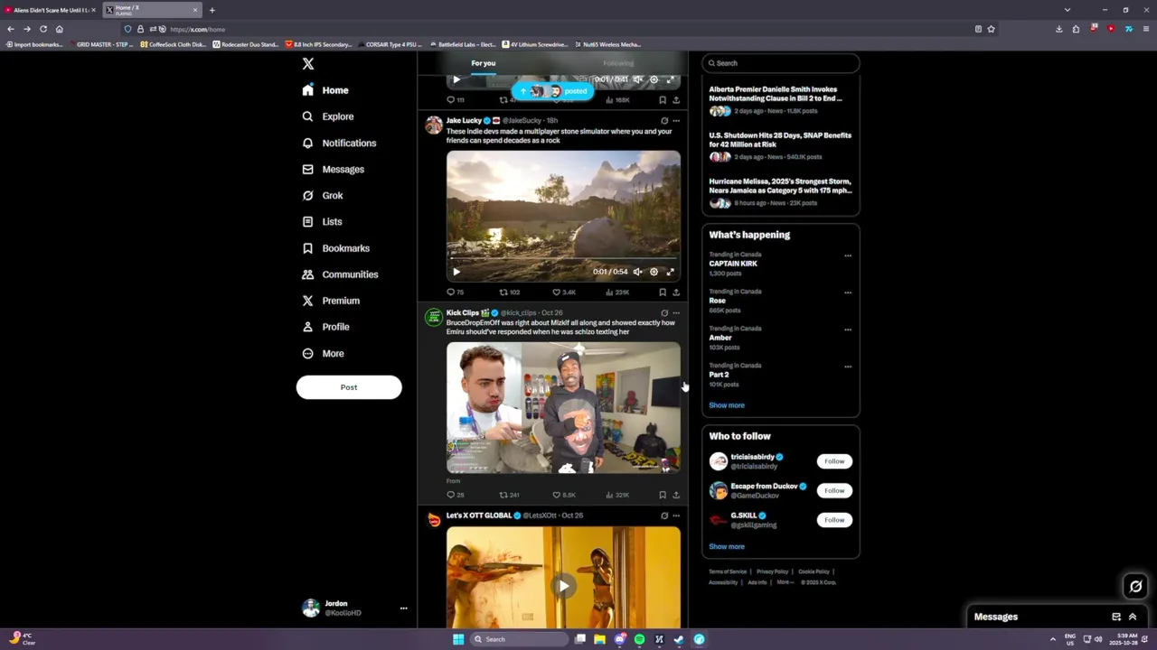Follow Escape from Duckov
This screenshot has height=650, width=1157.
tap(834, 490)
